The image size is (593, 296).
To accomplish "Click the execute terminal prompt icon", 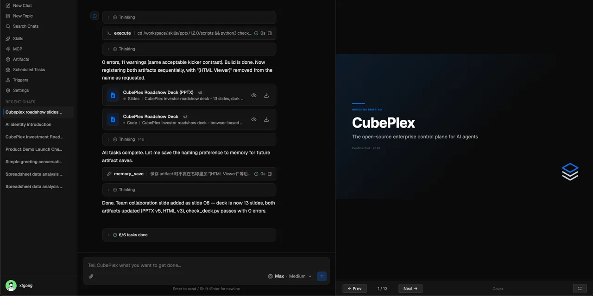I will click(109, 33).
